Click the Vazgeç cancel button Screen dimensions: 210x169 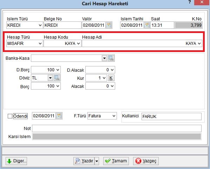[x=146, y=161]
